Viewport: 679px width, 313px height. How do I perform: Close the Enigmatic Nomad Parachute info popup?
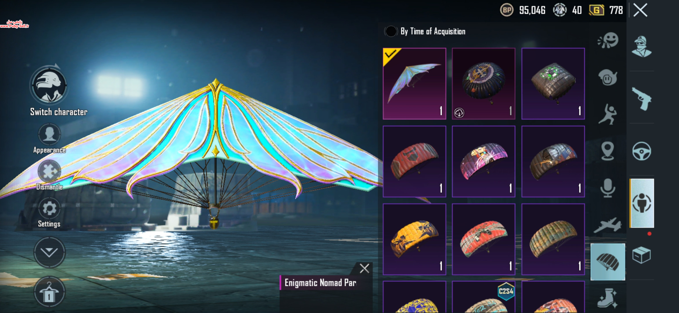pyautogui.click(x=364, y=268)
